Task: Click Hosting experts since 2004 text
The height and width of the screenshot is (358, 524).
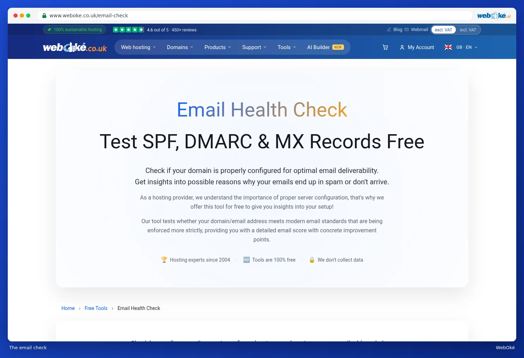Action: pos(200,260)
